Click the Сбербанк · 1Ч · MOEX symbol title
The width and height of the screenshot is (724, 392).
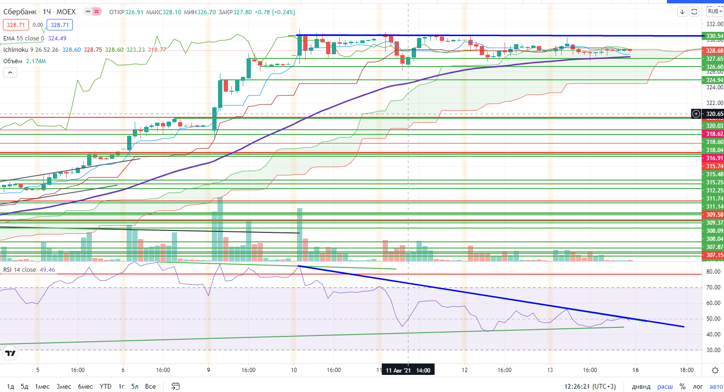point(40,12)
